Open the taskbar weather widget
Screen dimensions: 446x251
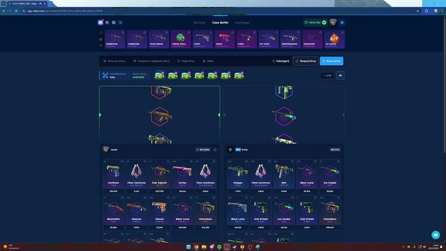11,247
